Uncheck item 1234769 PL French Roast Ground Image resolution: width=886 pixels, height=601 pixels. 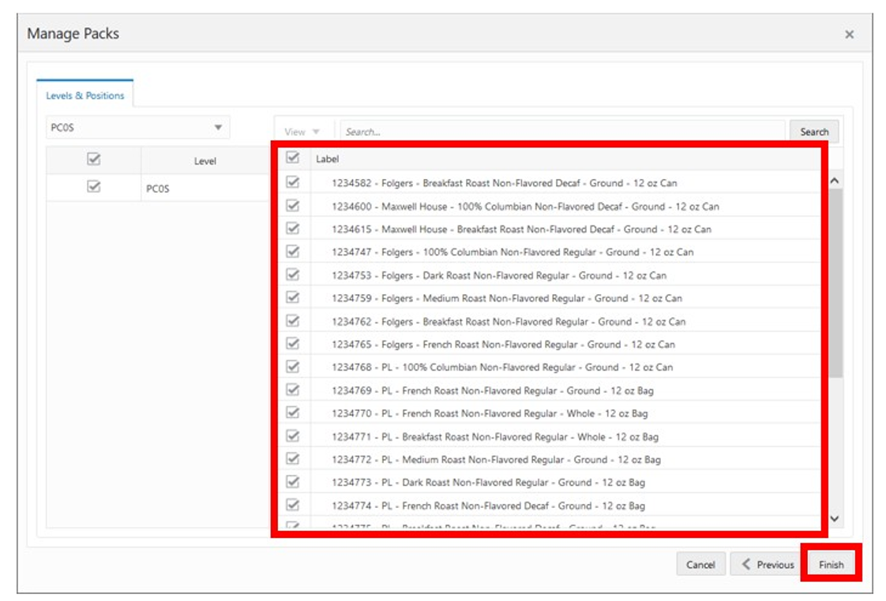click(293, 390)
